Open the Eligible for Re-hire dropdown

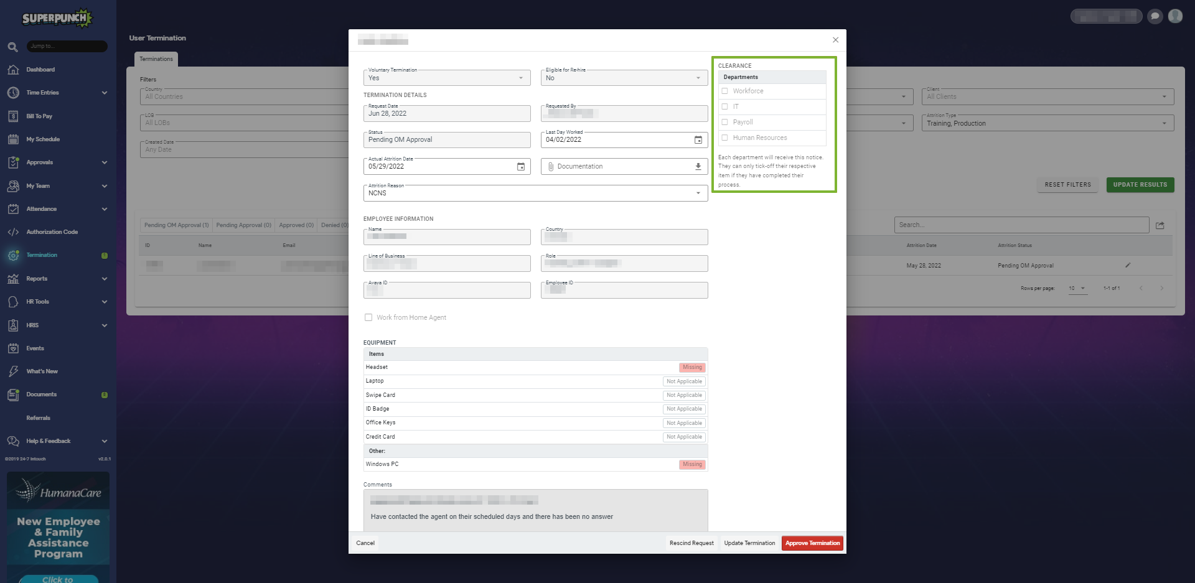pos(624,78)
